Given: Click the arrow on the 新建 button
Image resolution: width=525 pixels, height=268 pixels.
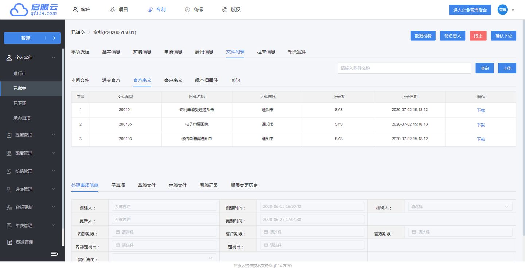Looking at the screenshot, I should click(54, 38).
